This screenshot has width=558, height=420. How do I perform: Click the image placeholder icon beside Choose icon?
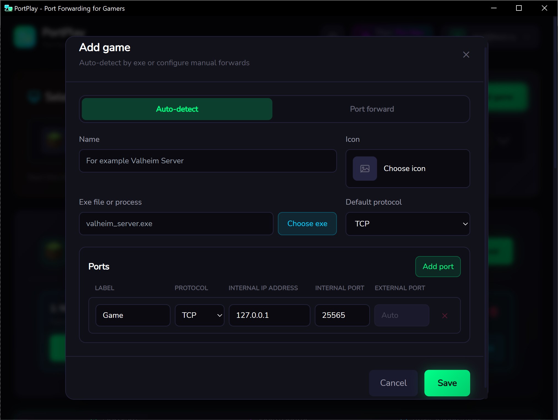pyautogui.click(x=365, y=169)
